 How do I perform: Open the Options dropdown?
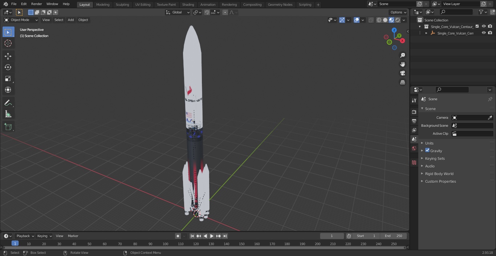pyautogui.click(x=399, y=12)
